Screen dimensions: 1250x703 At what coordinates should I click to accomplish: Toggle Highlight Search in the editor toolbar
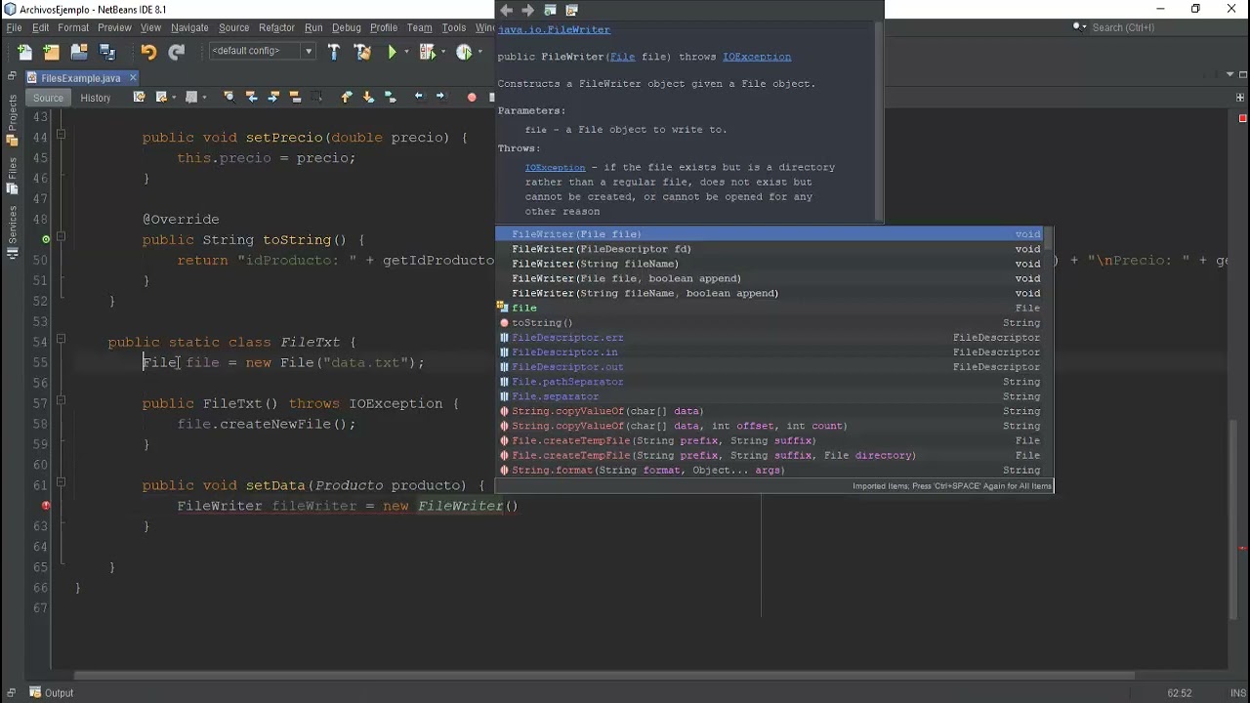(295, 97)
